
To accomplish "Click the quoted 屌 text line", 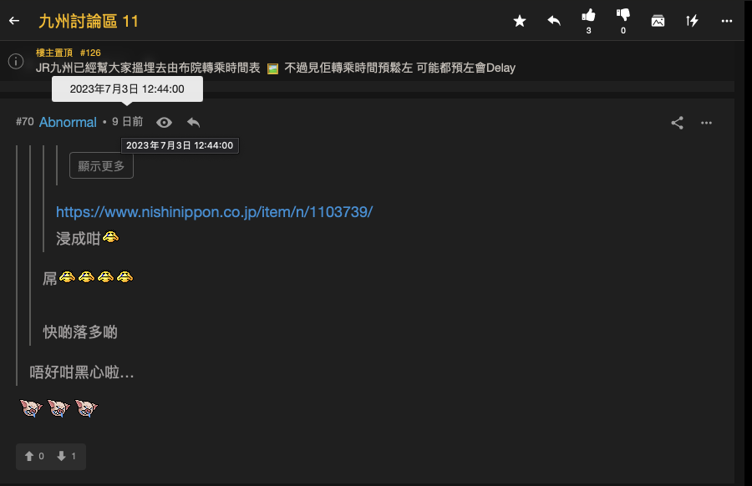I will pyautogui.click(x=88, y=278).
